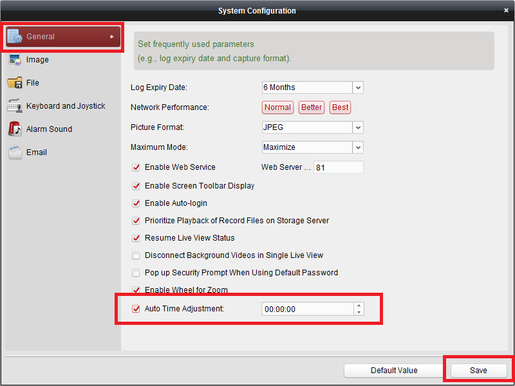
Task: Disable the Enable Web Service checkbox
Action: 136,167
